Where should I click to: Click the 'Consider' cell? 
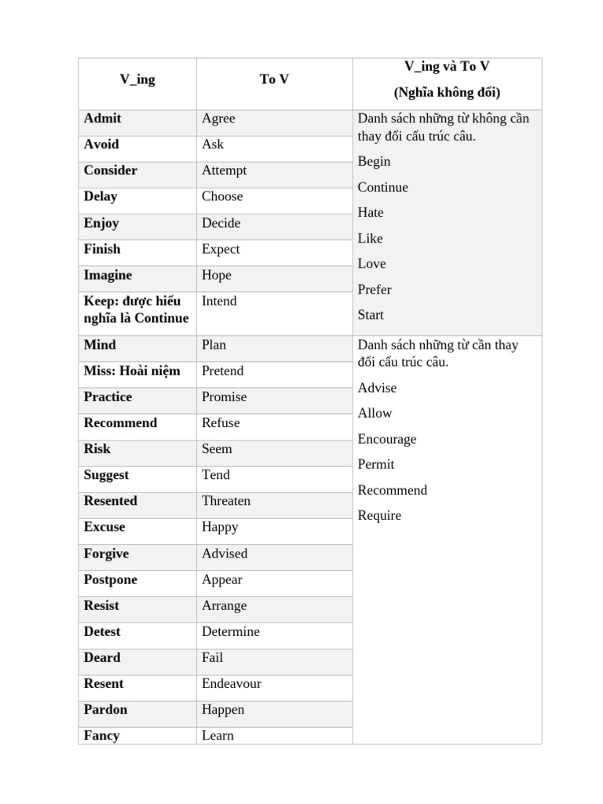(x=137, y=175)
